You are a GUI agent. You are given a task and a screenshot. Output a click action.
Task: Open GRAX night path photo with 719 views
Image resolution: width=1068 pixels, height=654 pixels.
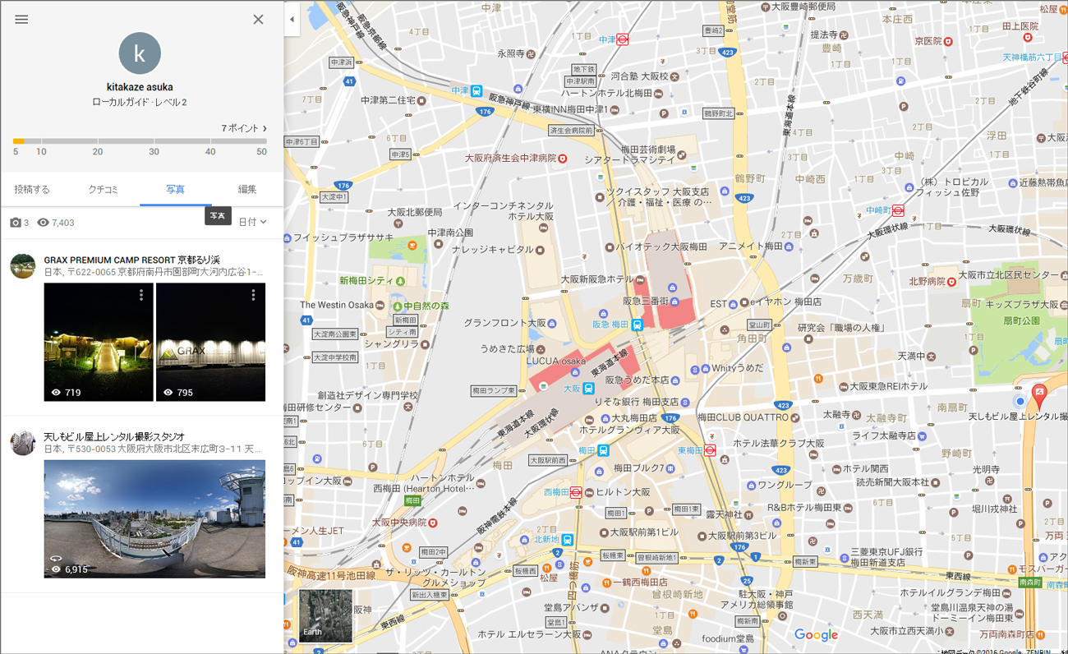click(99, 342)
